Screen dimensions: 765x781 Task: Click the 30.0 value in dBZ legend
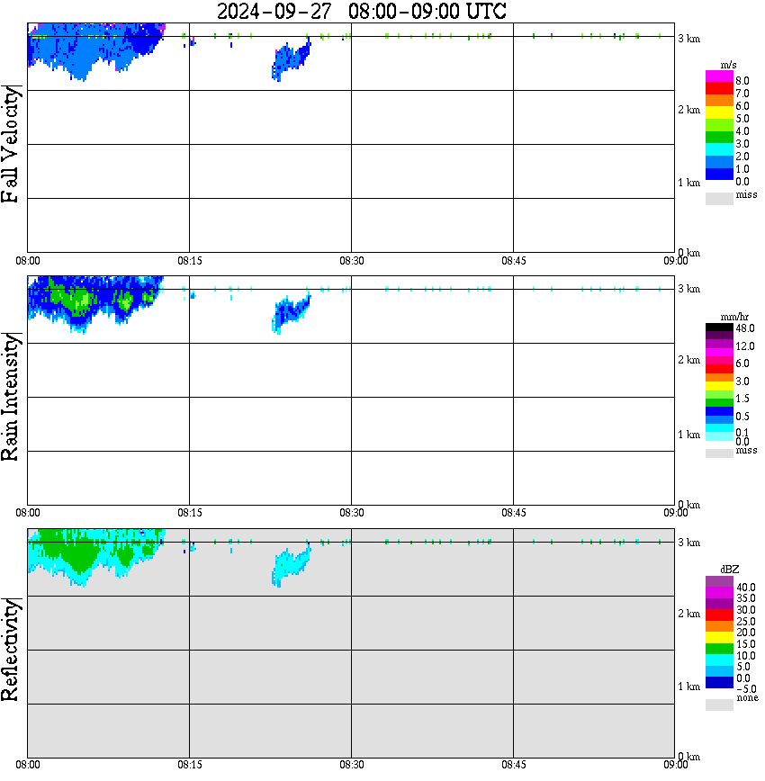[x=746, y=610]
